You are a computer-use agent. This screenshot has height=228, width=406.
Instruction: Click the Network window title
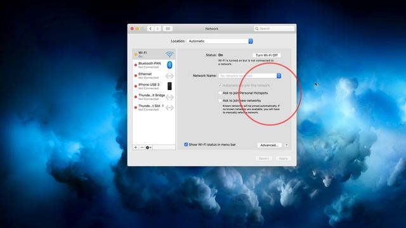[x=212, y=28]
